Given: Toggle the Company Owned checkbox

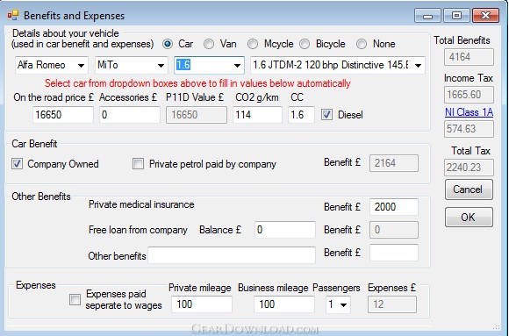Looking at the screenshot, I should (x=18, y=164).
